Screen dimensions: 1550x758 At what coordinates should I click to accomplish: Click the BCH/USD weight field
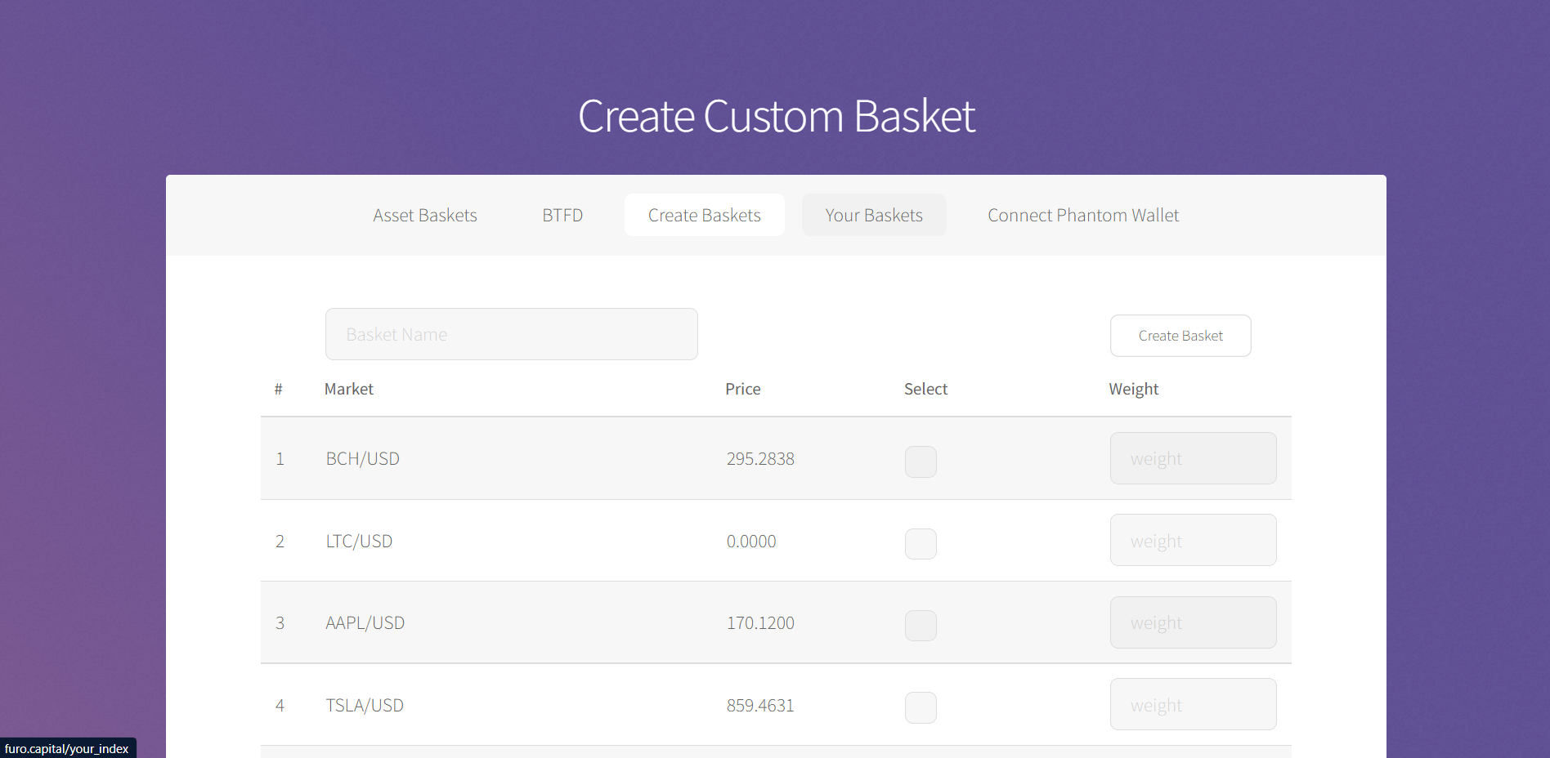coord(1194,458)
